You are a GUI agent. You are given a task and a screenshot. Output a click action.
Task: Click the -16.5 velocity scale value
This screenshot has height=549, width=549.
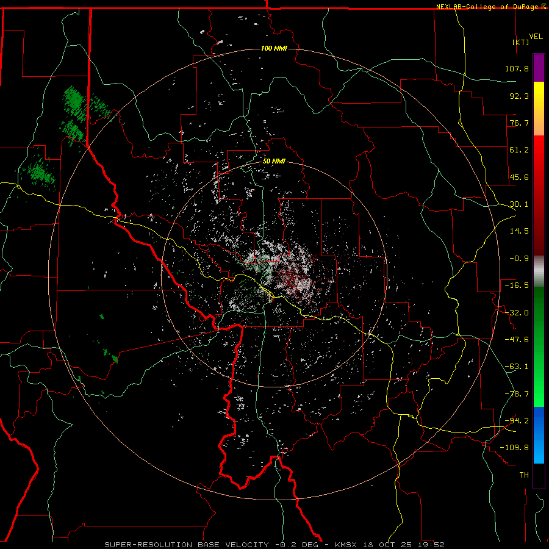point(517,285)
